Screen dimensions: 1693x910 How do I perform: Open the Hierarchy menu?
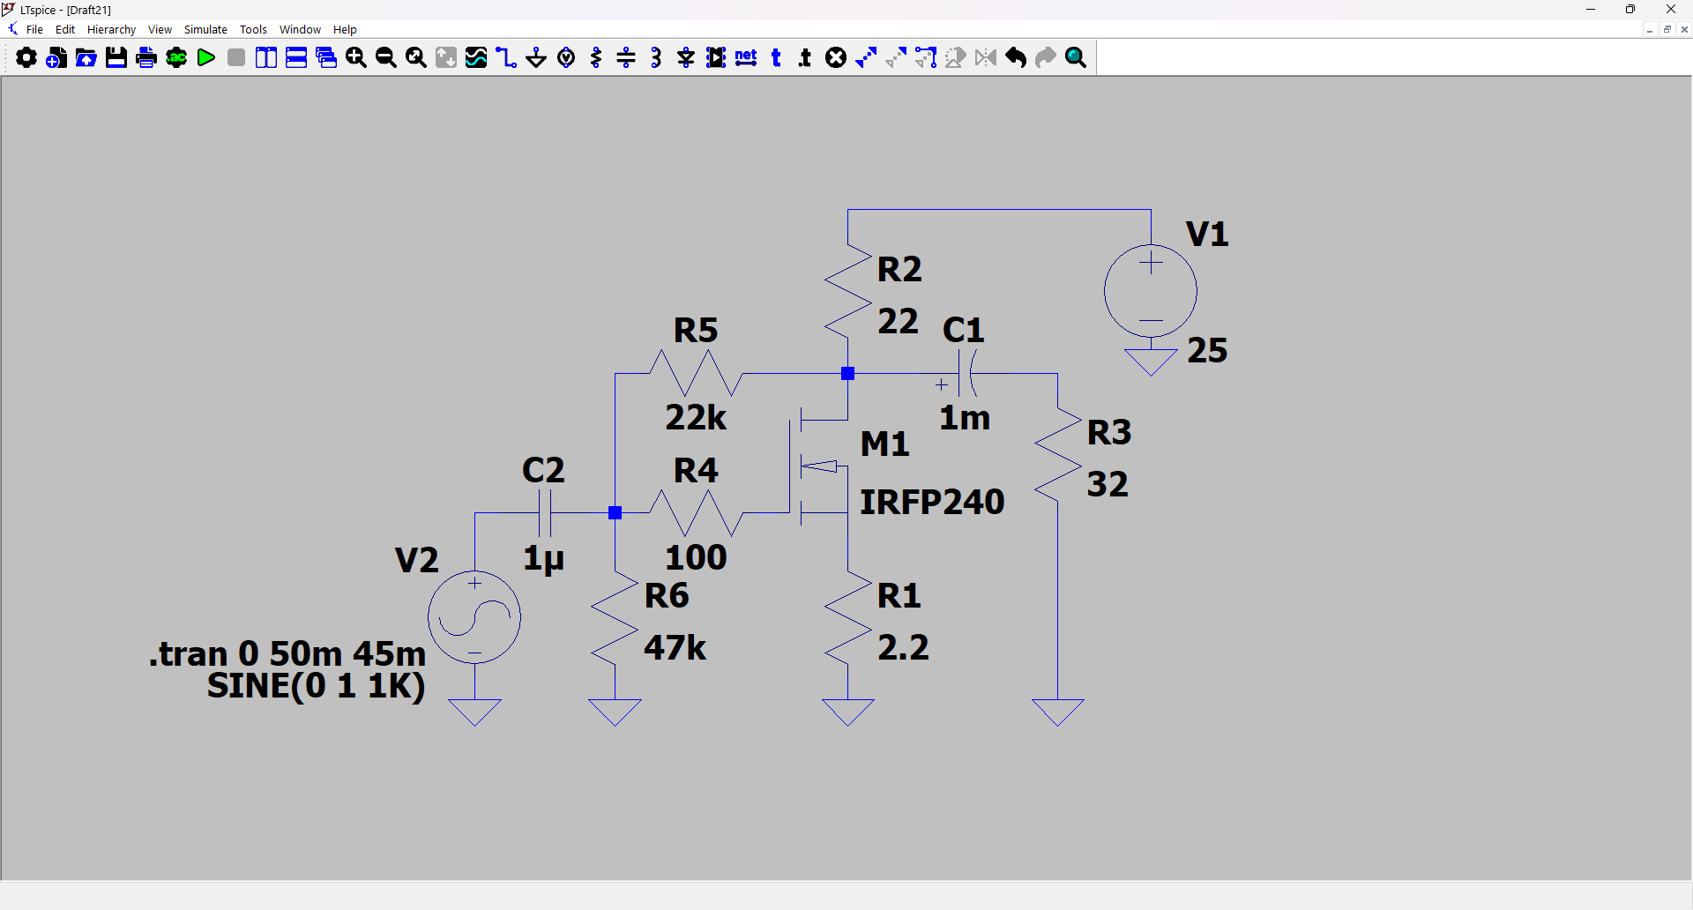[x=111, y=29]
